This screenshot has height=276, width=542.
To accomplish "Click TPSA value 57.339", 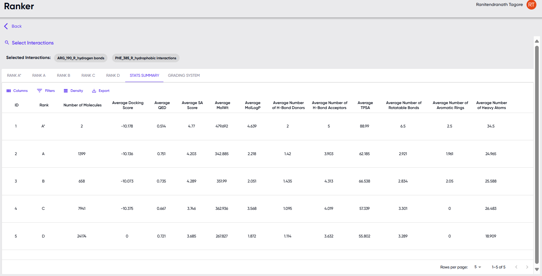I will point(364,208).
